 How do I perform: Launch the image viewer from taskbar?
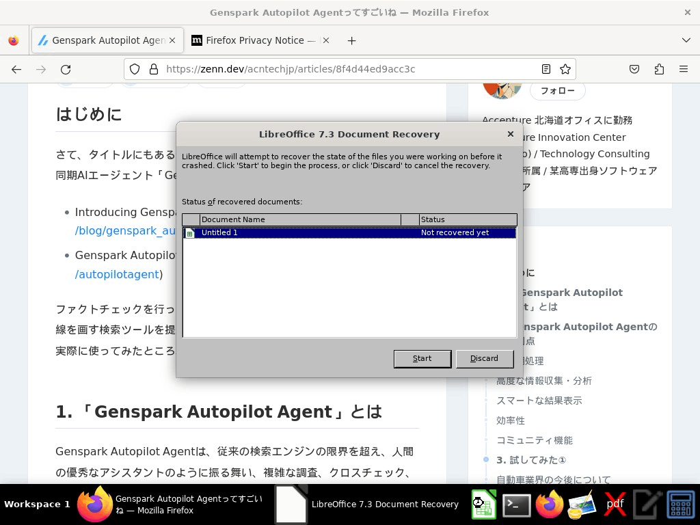coord(582,505)
